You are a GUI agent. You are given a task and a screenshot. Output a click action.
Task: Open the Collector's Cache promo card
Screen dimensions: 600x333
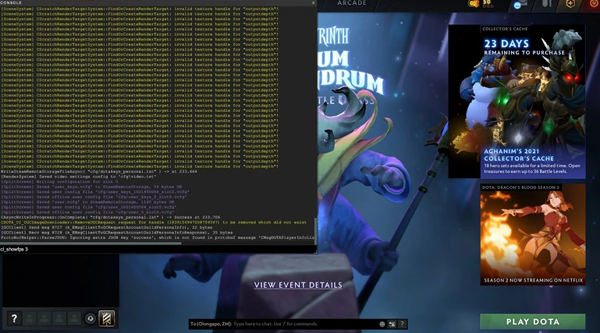click(x=517, y=101)
